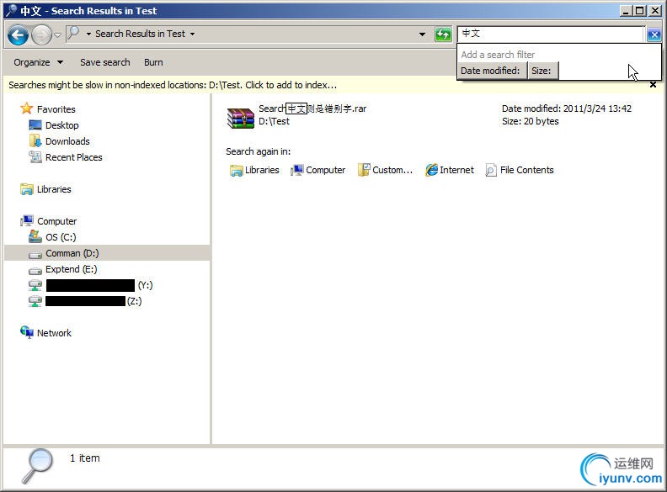Viewport: 667px width, 492px height.
Task: Click Save search in toolbar
Action: [x=105, y=62]
